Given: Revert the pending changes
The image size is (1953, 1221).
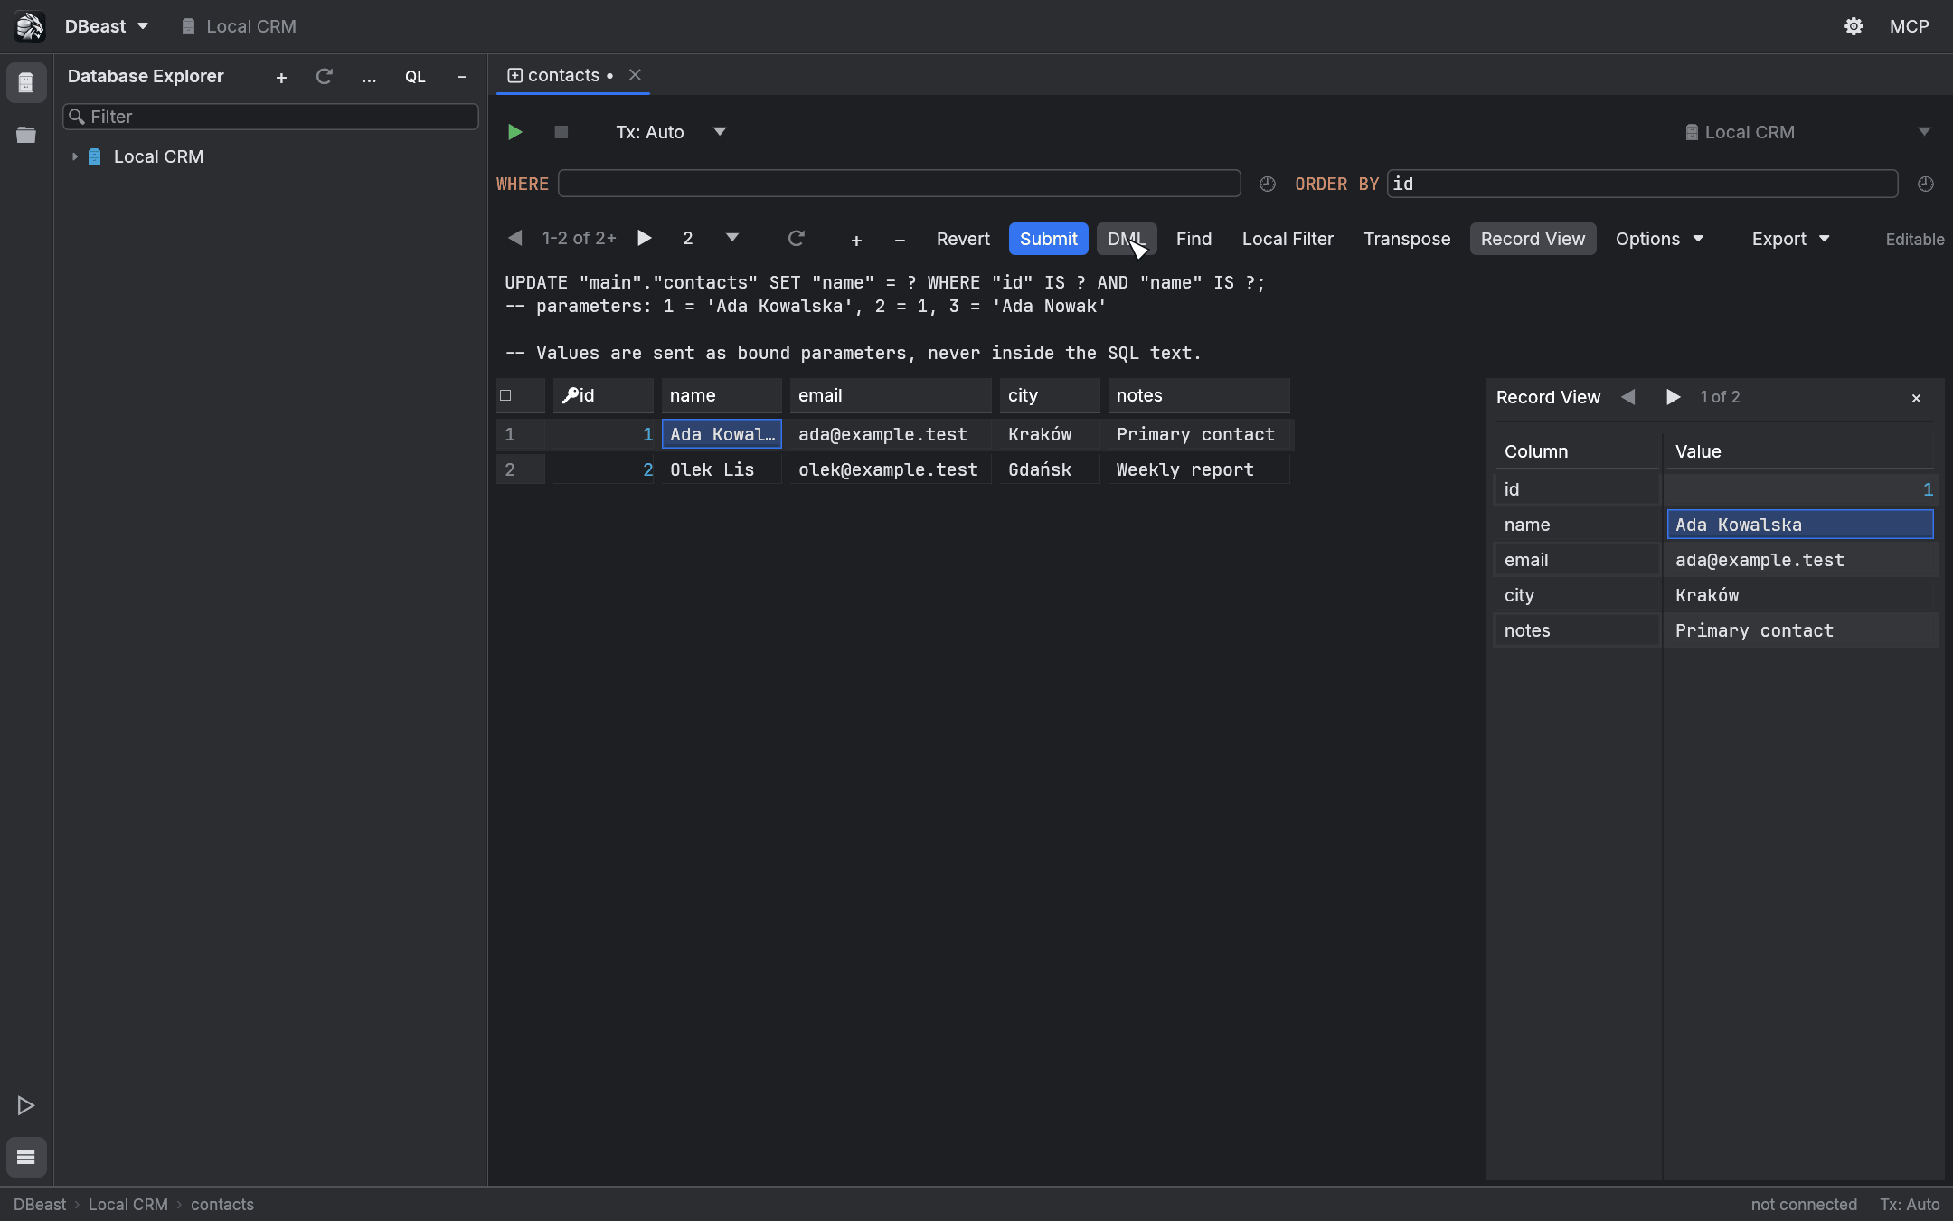Looking at the screenshot, I should click(963, 239).
